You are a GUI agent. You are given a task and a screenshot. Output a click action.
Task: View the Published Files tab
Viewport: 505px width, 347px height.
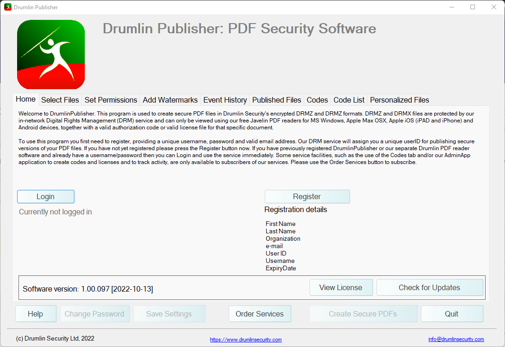[276, 100]
